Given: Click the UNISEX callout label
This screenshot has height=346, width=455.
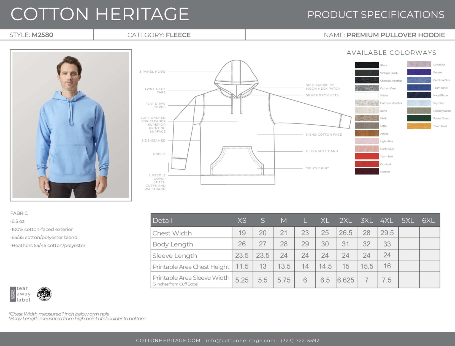Looking at the screenshot, I should [159, 154].
